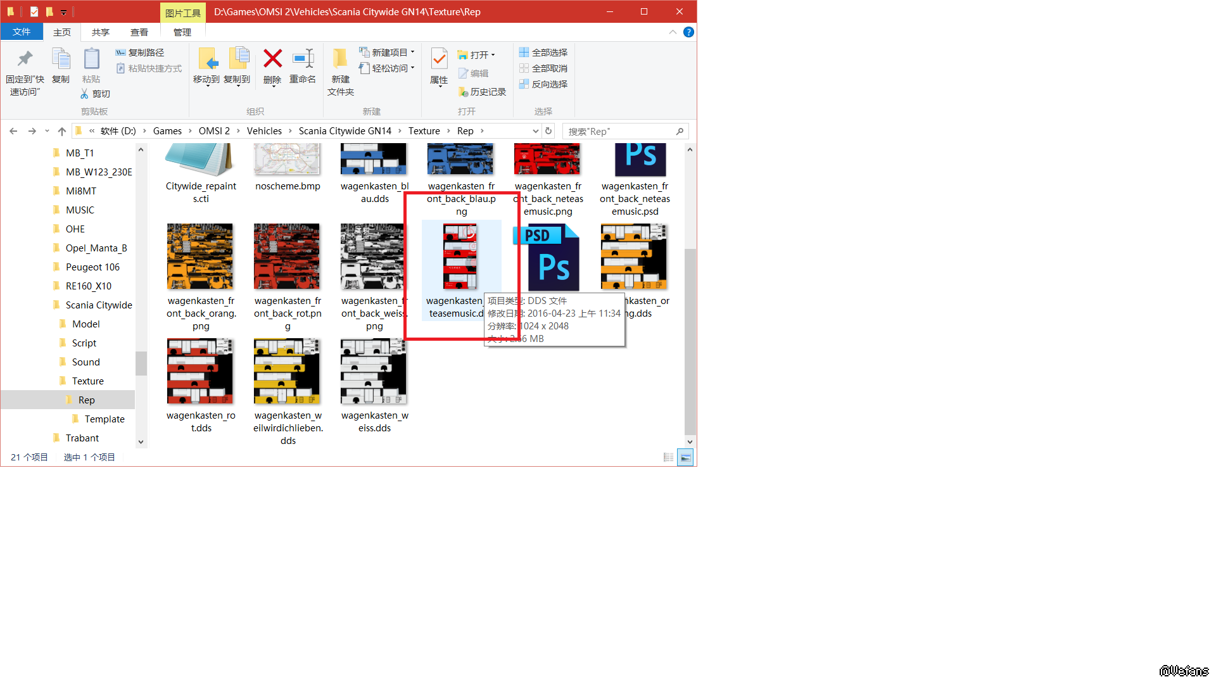
Task: Switch to details list view toggle
Action: 668,457
